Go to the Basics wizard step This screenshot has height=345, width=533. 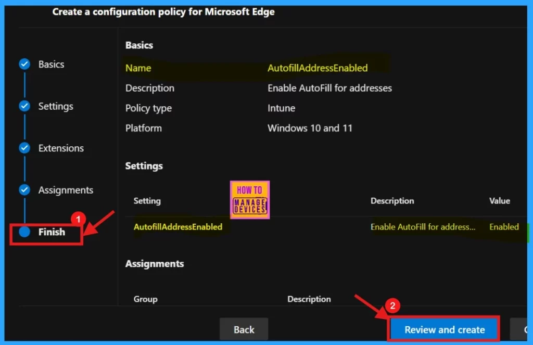pos(51,64)
